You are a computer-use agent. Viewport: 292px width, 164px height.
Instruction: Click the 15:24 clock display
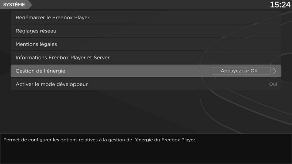(x=280, y=5)
